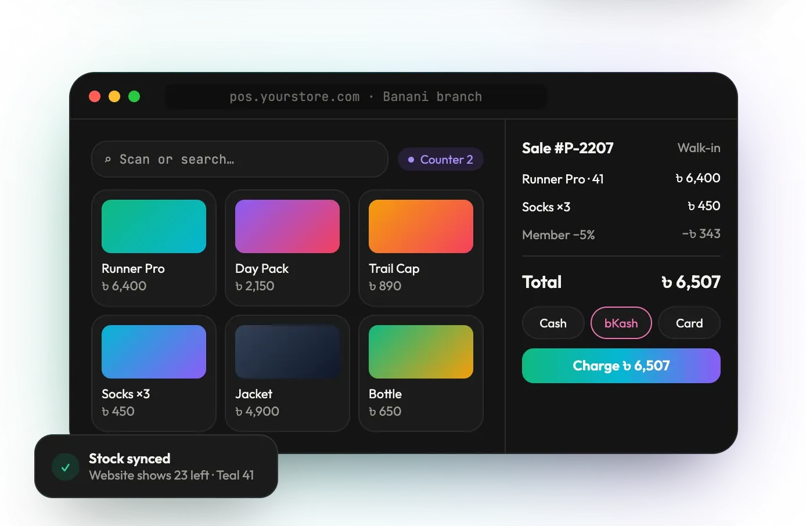Click the −৳ 343 discount amount
The width and height of the screenshot is (806, 526).
point(701,234)
